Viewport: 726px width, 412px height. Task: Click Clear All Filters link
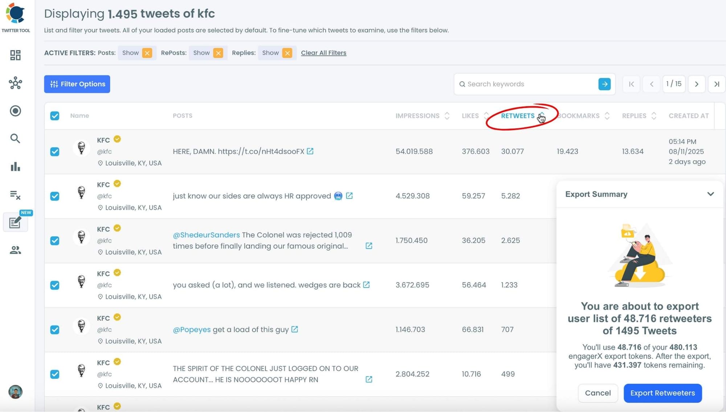point(323,53)
